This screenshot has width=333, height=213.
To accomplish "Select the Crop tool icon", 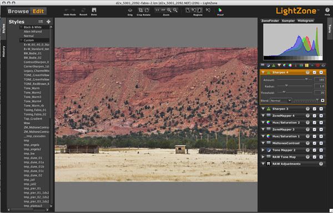I will tap(140, 10).
